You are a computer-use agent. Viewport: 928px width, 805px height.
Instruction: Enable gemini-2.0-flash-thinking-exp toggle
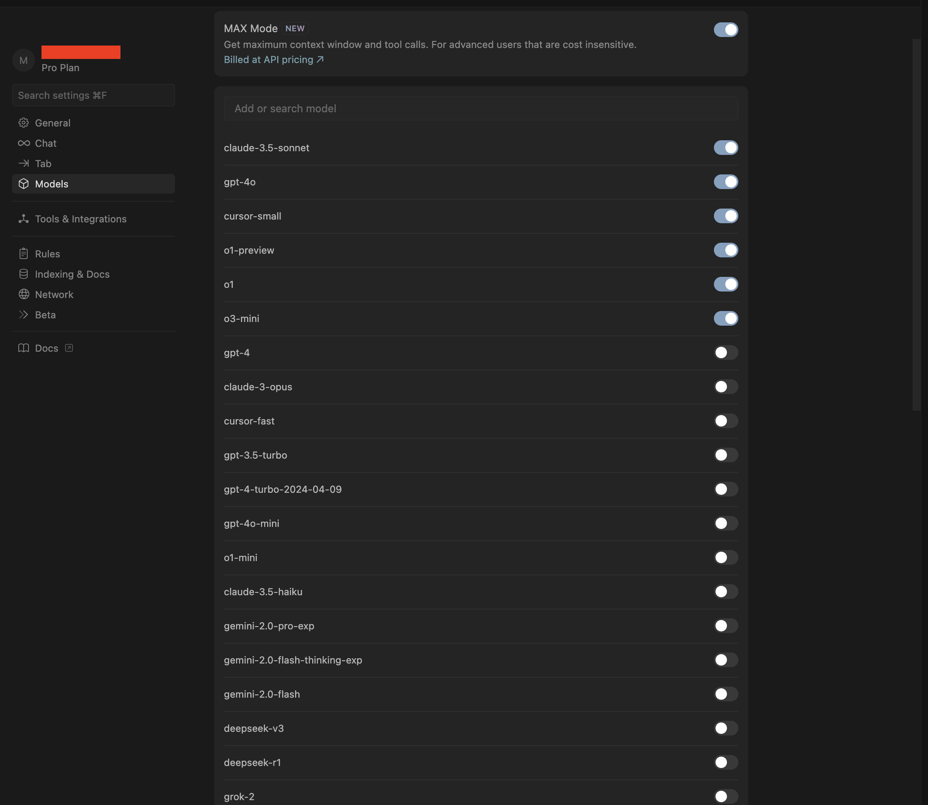coord(726,659)
